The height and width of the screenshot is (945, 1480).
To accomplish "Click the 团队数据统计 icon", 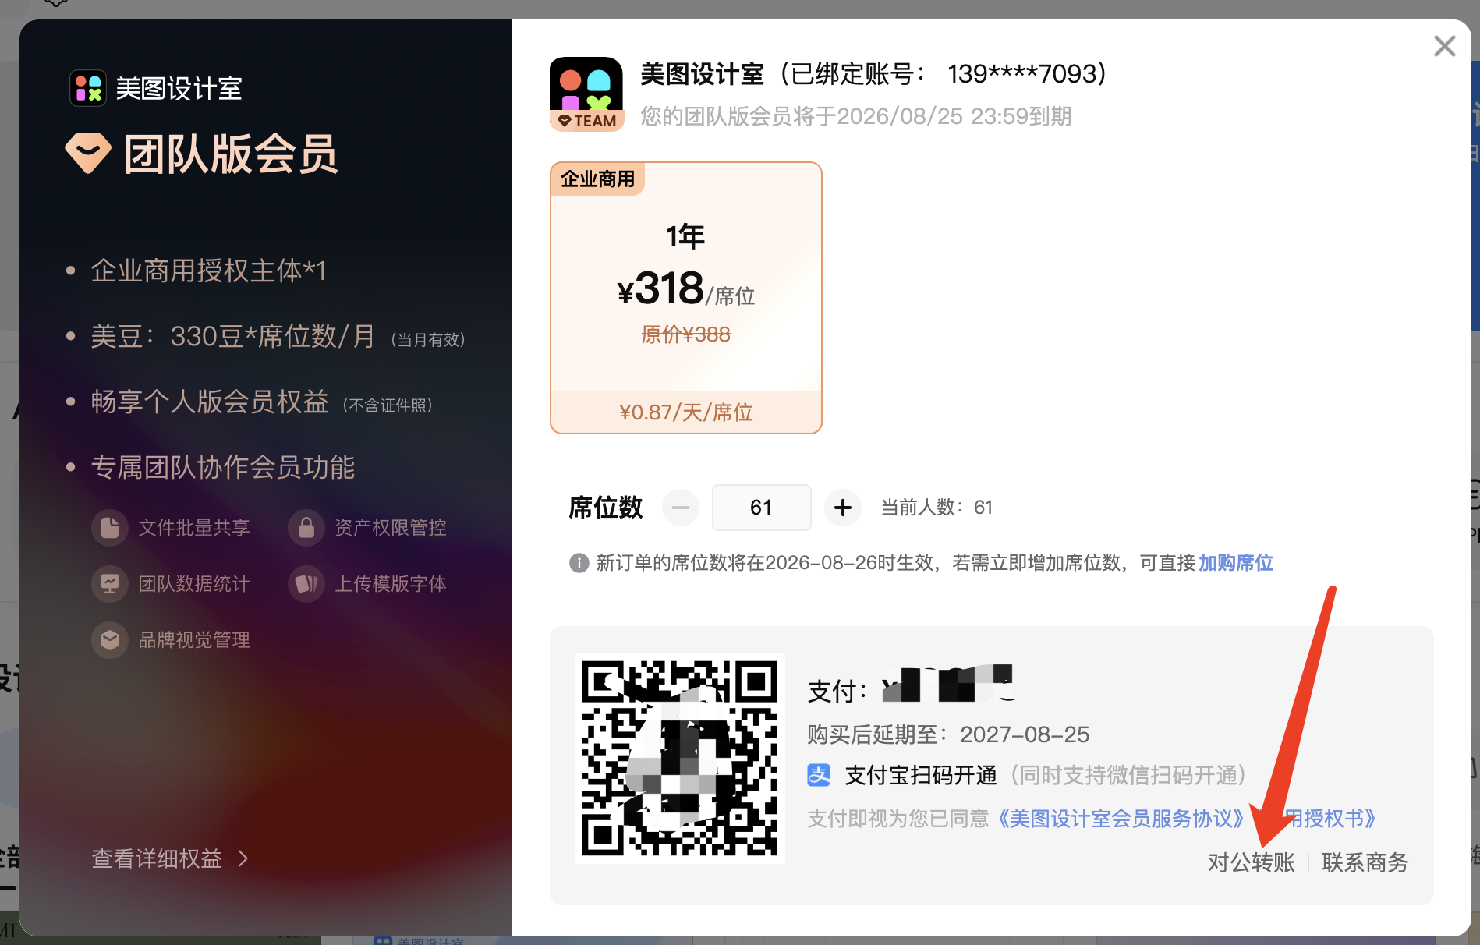I will (x=110, y=584).
